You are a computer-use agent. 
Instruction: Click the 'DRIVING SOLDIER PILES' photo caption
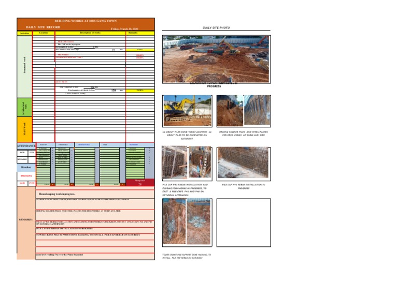pyautogui.click(x=244, y=134)
